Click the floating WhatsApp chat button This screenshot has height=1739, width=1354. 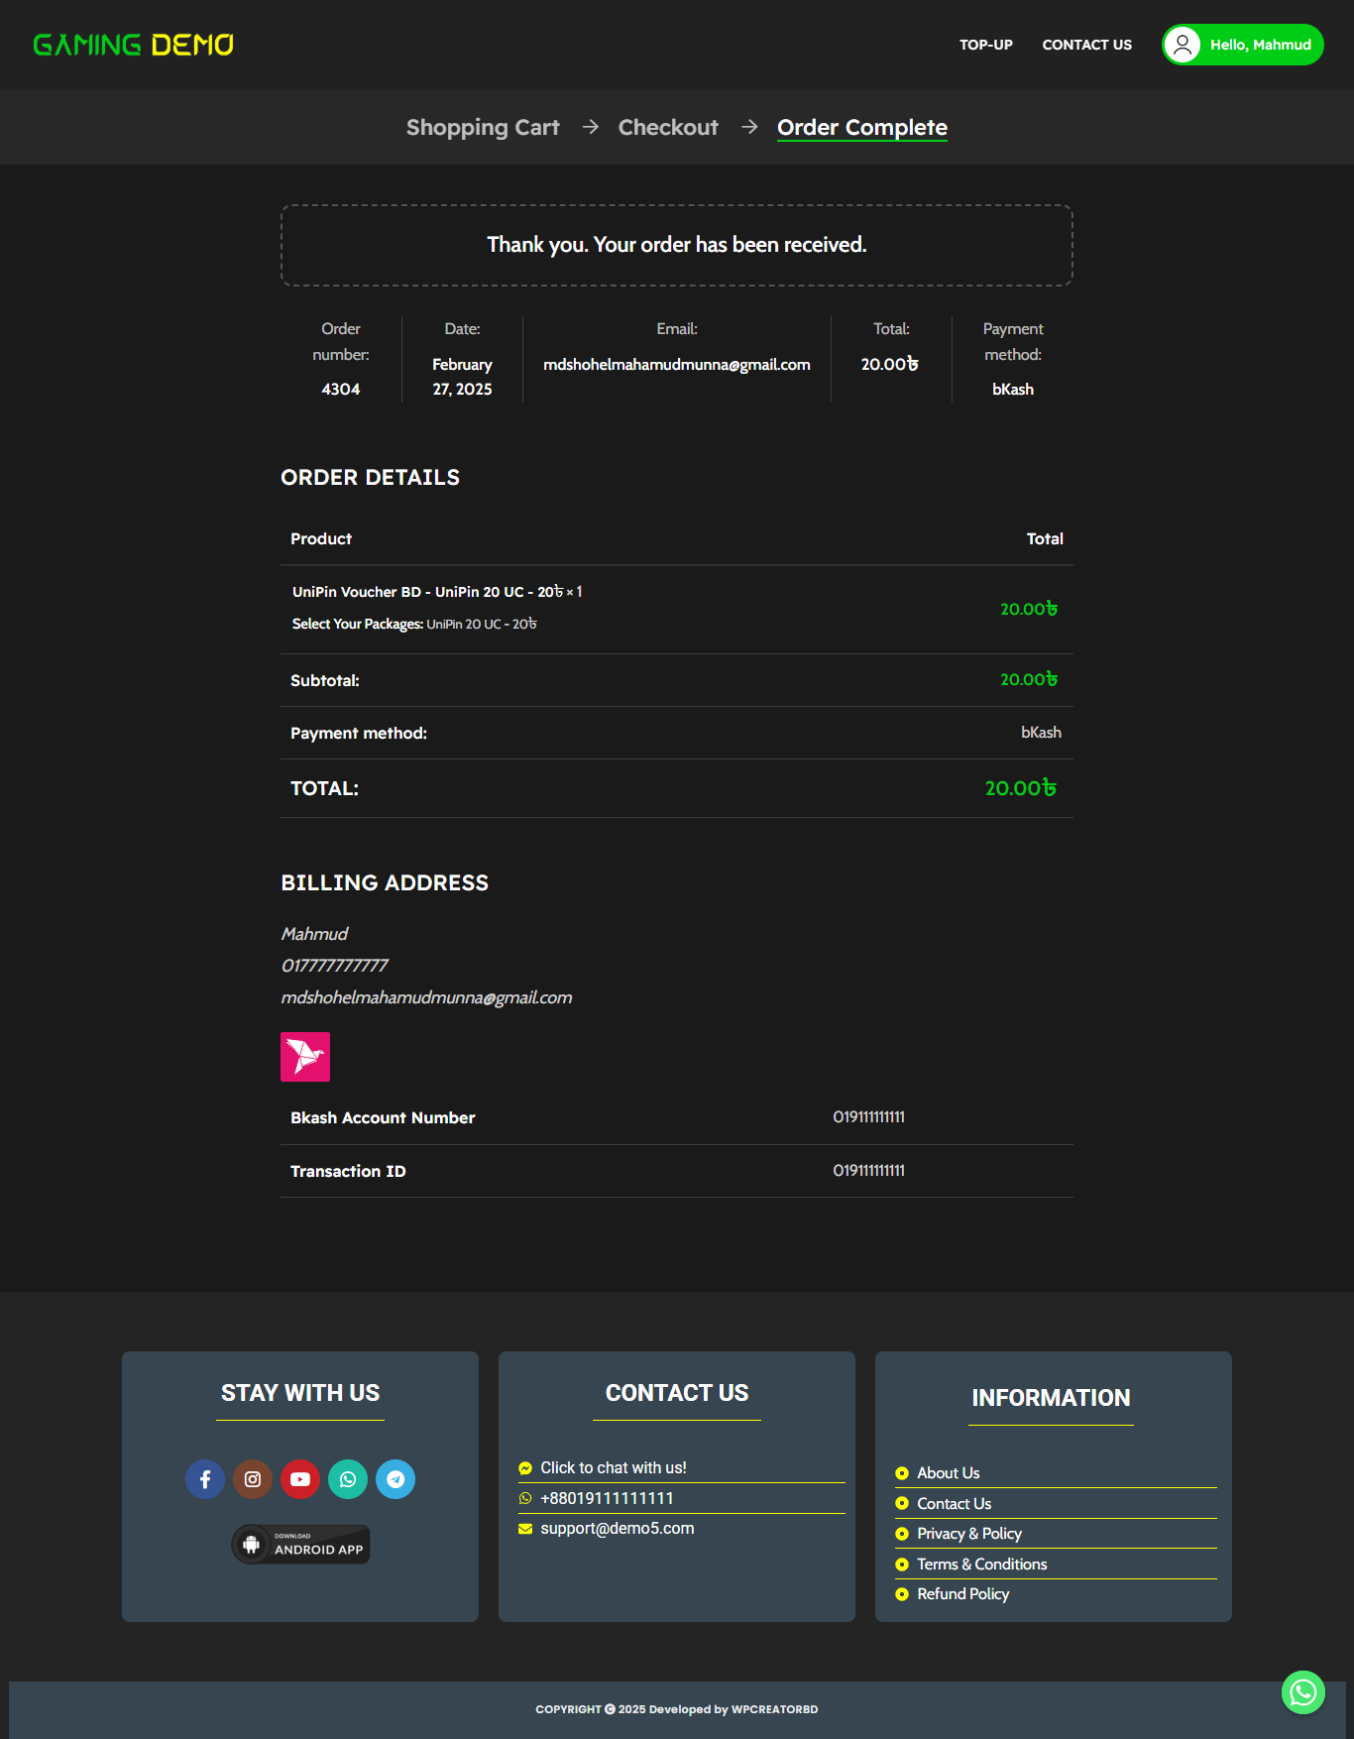1303,1692
